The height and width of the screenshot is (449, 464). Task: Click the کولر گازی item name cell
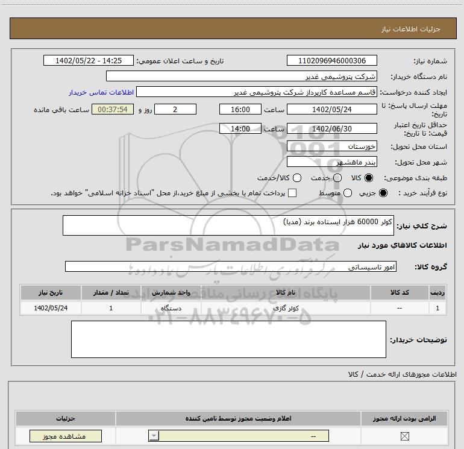[286, 308]
